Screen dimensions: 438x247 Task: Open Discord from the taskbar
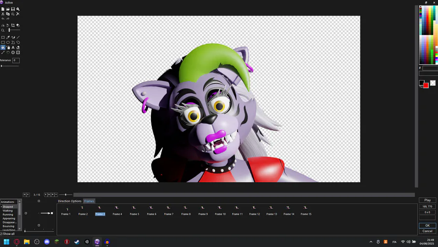pyautogui.click(x=47, y=242)
